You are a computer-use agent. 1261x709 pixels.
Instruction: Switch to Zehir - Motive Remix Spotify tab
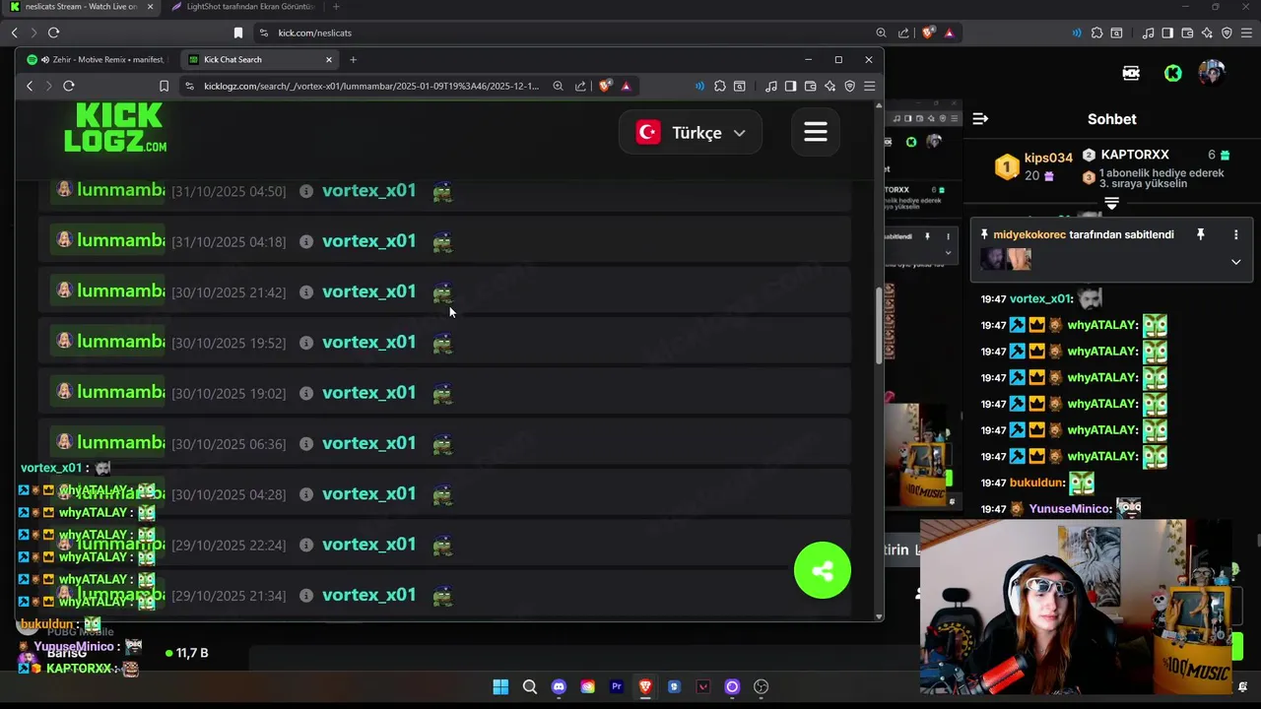click(99, 59)
